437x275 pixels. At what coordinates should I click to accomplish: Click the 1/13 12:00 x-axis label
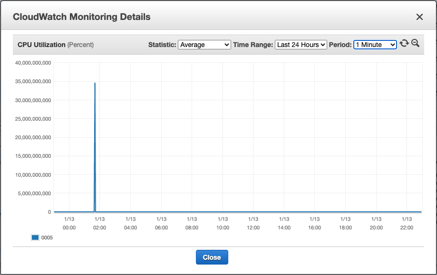coord(253,223)
